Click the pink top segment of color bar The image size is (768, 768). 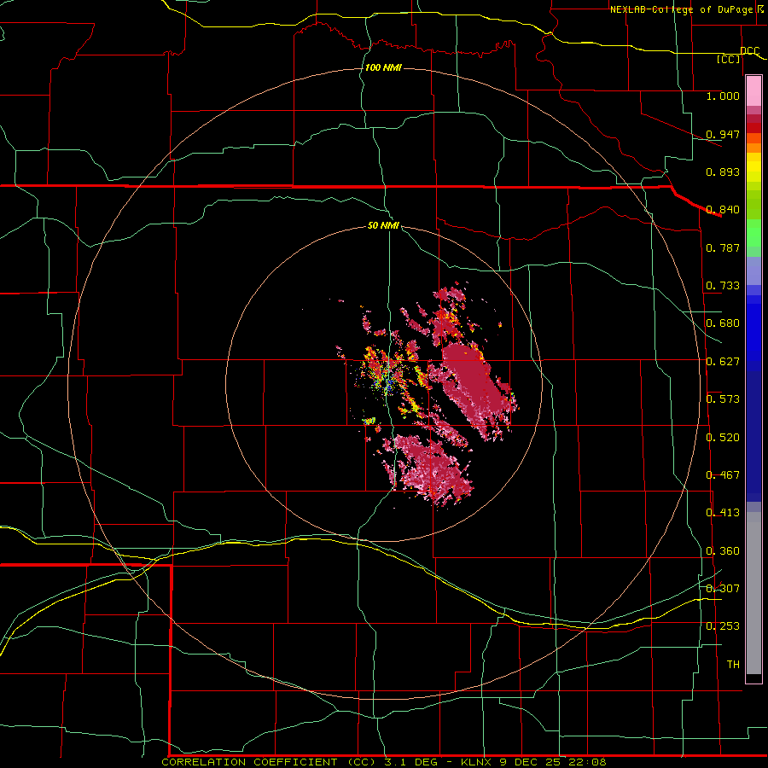753,90
